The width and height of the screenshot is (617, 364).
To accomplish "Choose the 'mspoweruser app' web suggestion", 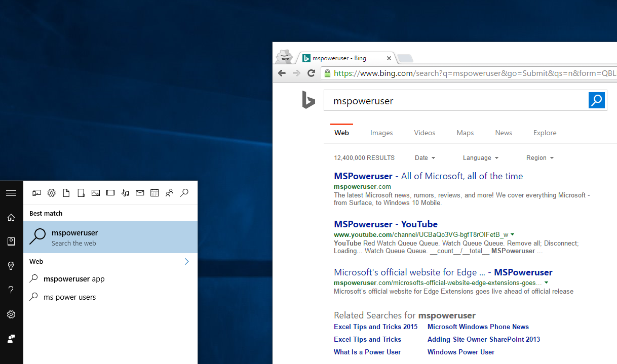I will click(110, 279).
